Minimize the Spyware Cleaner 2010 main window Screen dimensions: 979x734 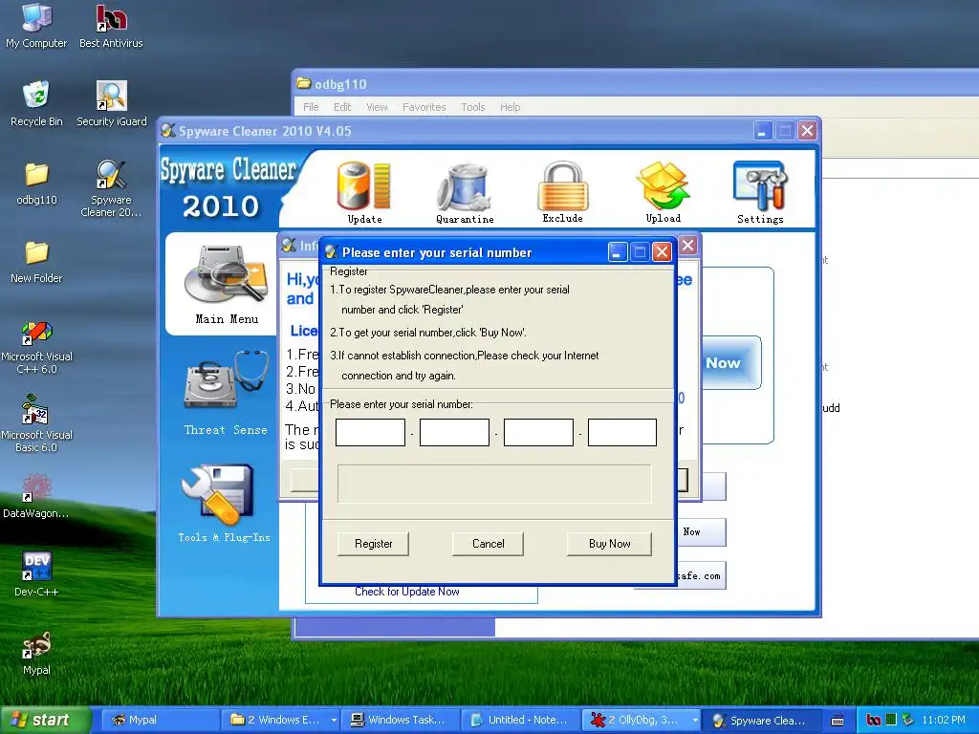tap(762, 131)
